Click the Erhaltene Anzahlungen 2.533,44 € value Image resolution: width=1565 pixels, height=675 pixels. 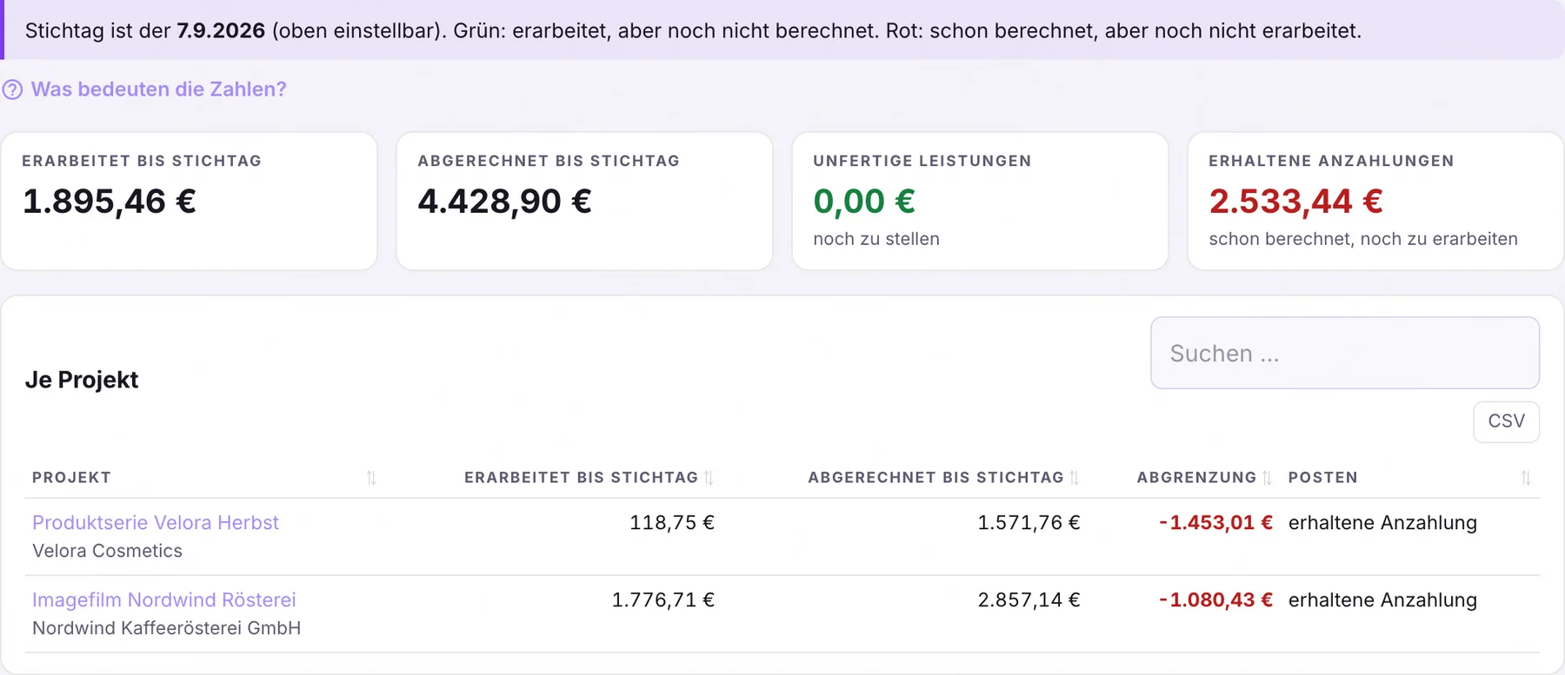pyautogui.click(x=1295, y=202)
